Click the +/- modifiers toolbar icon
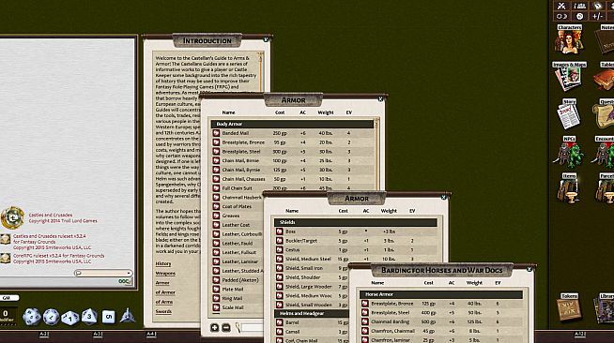This screenshot has width=614, height=343. 597,16
